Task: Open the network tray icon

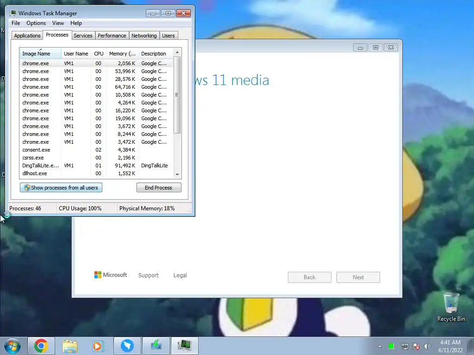Action: point(405,346)
